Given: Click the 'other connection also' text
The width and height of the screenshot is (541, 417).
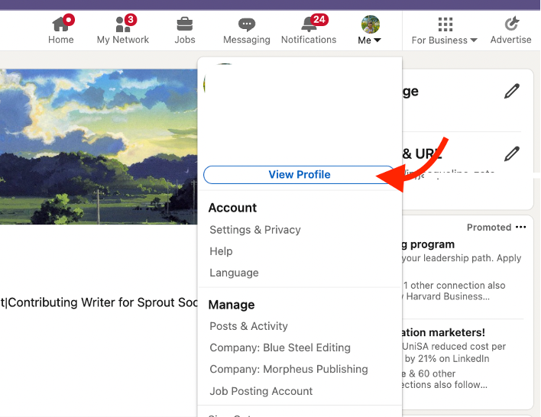Looking at the screenshot, I should click(x=454, y=285).
